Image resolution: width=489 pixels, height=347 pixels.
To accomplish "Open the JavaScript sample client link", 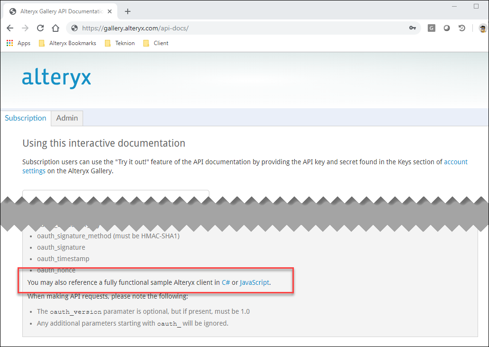I will coord(254,282).
